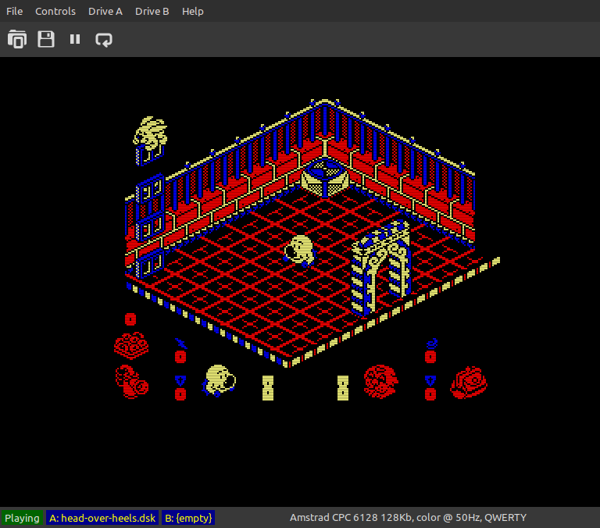Click the save floppy disk icon
This screenshot has width=600, height=528.
(x=46, y=39)
